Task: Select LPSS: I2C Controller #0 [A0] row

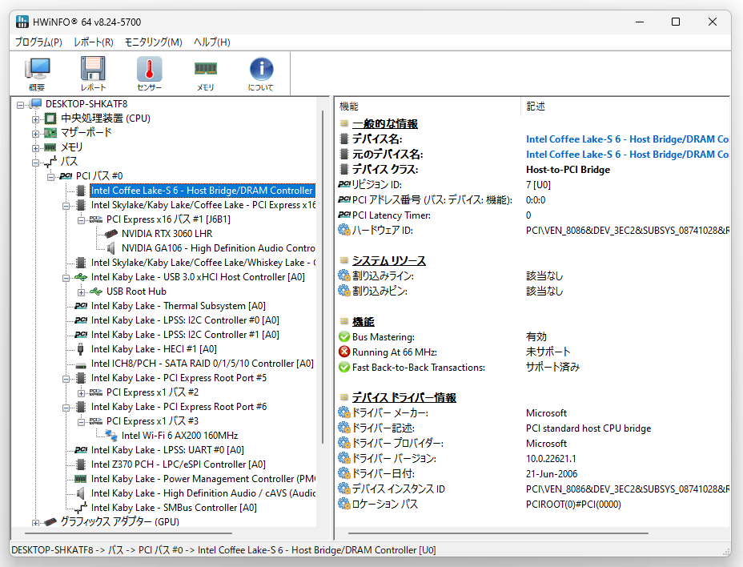Action: pyautogui.click(x=185, y=320)
